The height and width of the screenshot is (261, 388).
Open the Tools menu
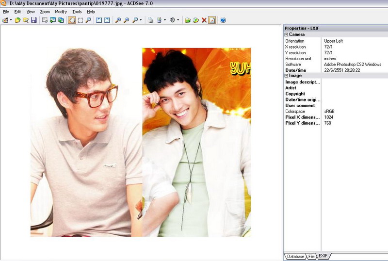pos(77,12)
